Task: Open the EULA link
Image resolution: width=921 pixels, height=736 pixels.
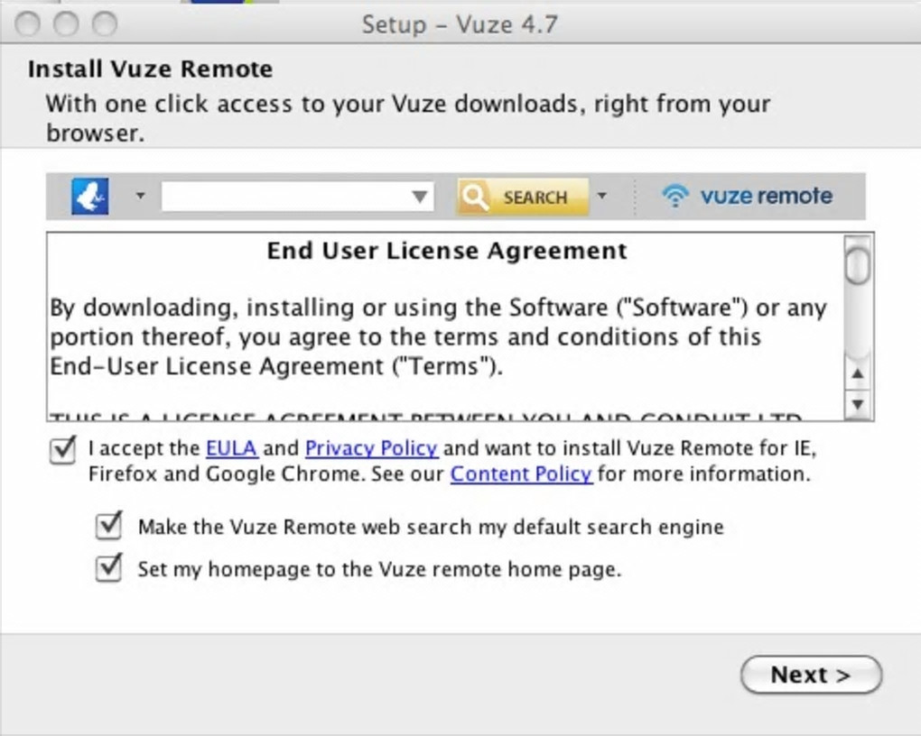Action: [x=231, y=448]
